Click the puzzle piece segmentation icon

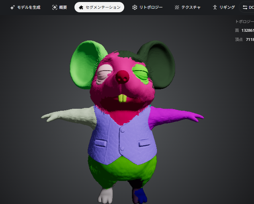81,8
